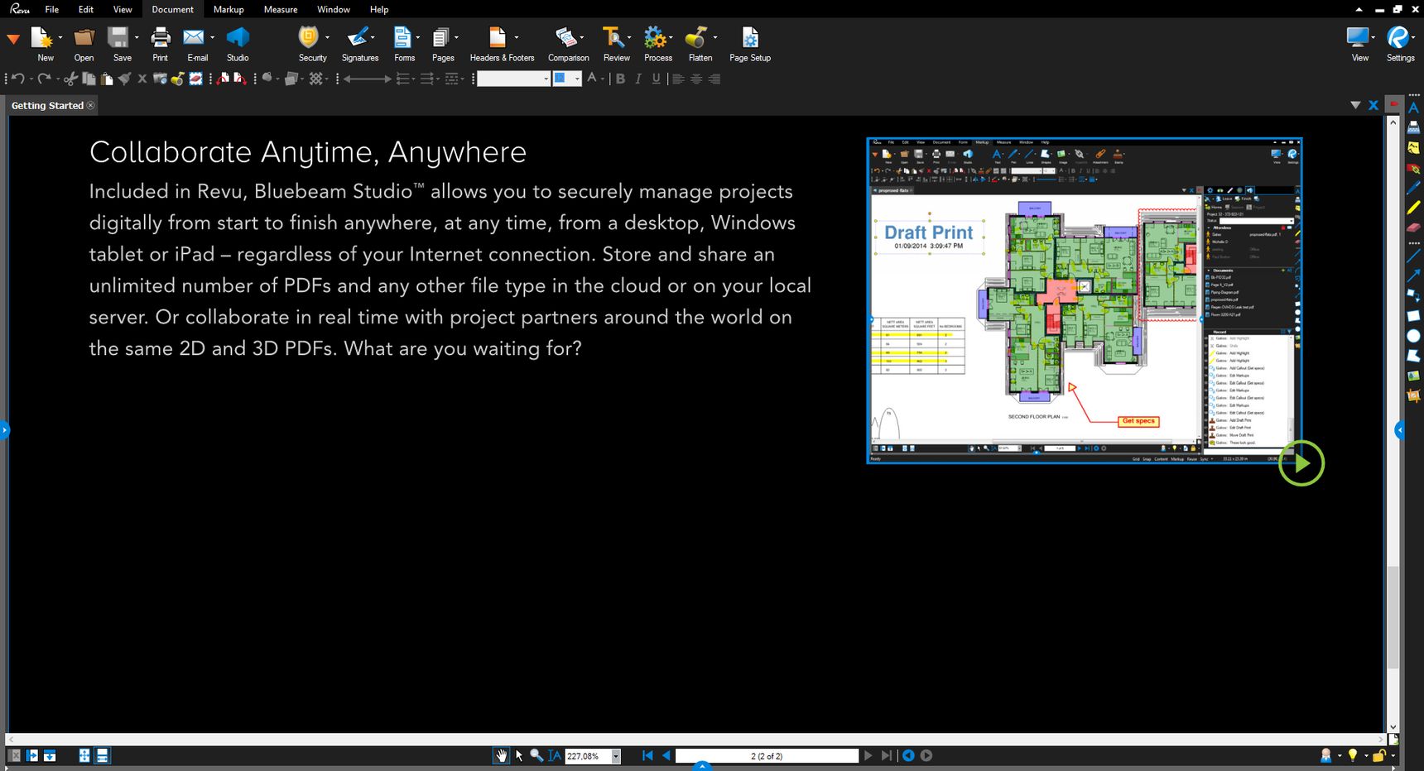Click the Headers & Footers icon

498,38
